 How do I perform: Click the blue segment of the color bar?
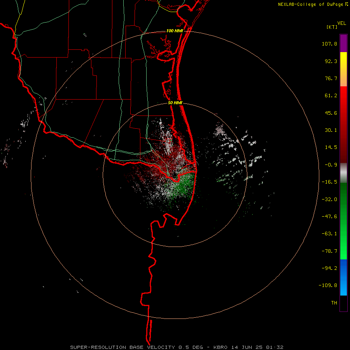click(x=343, y=277)
